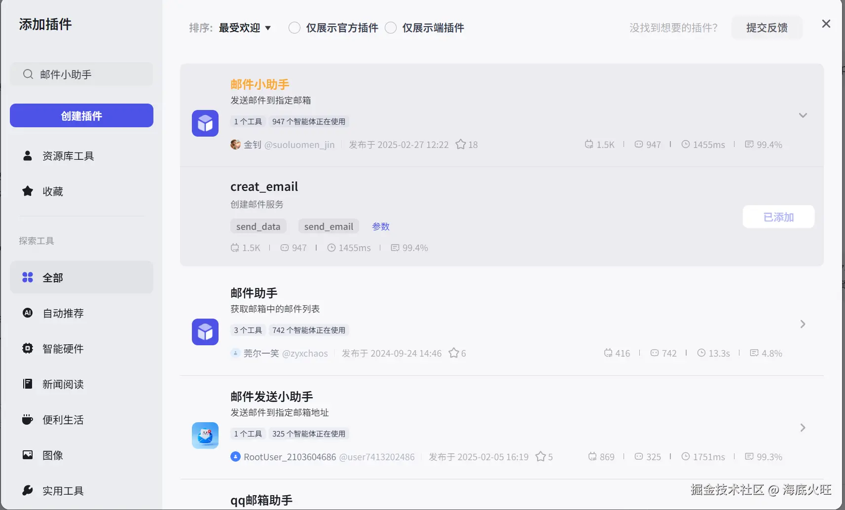The image size is (845, 510).
Task: Open 新闻阅读 category
Action: point(81,384)
